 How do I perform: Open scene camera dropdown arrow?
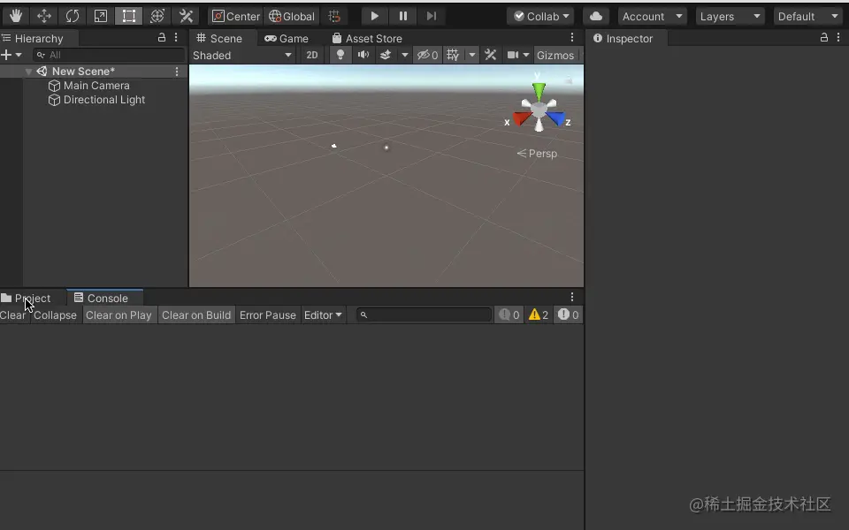click(525, 55)
